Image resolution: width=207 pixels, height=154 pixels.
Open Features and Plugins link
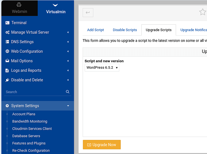click(x=29, y=143)
